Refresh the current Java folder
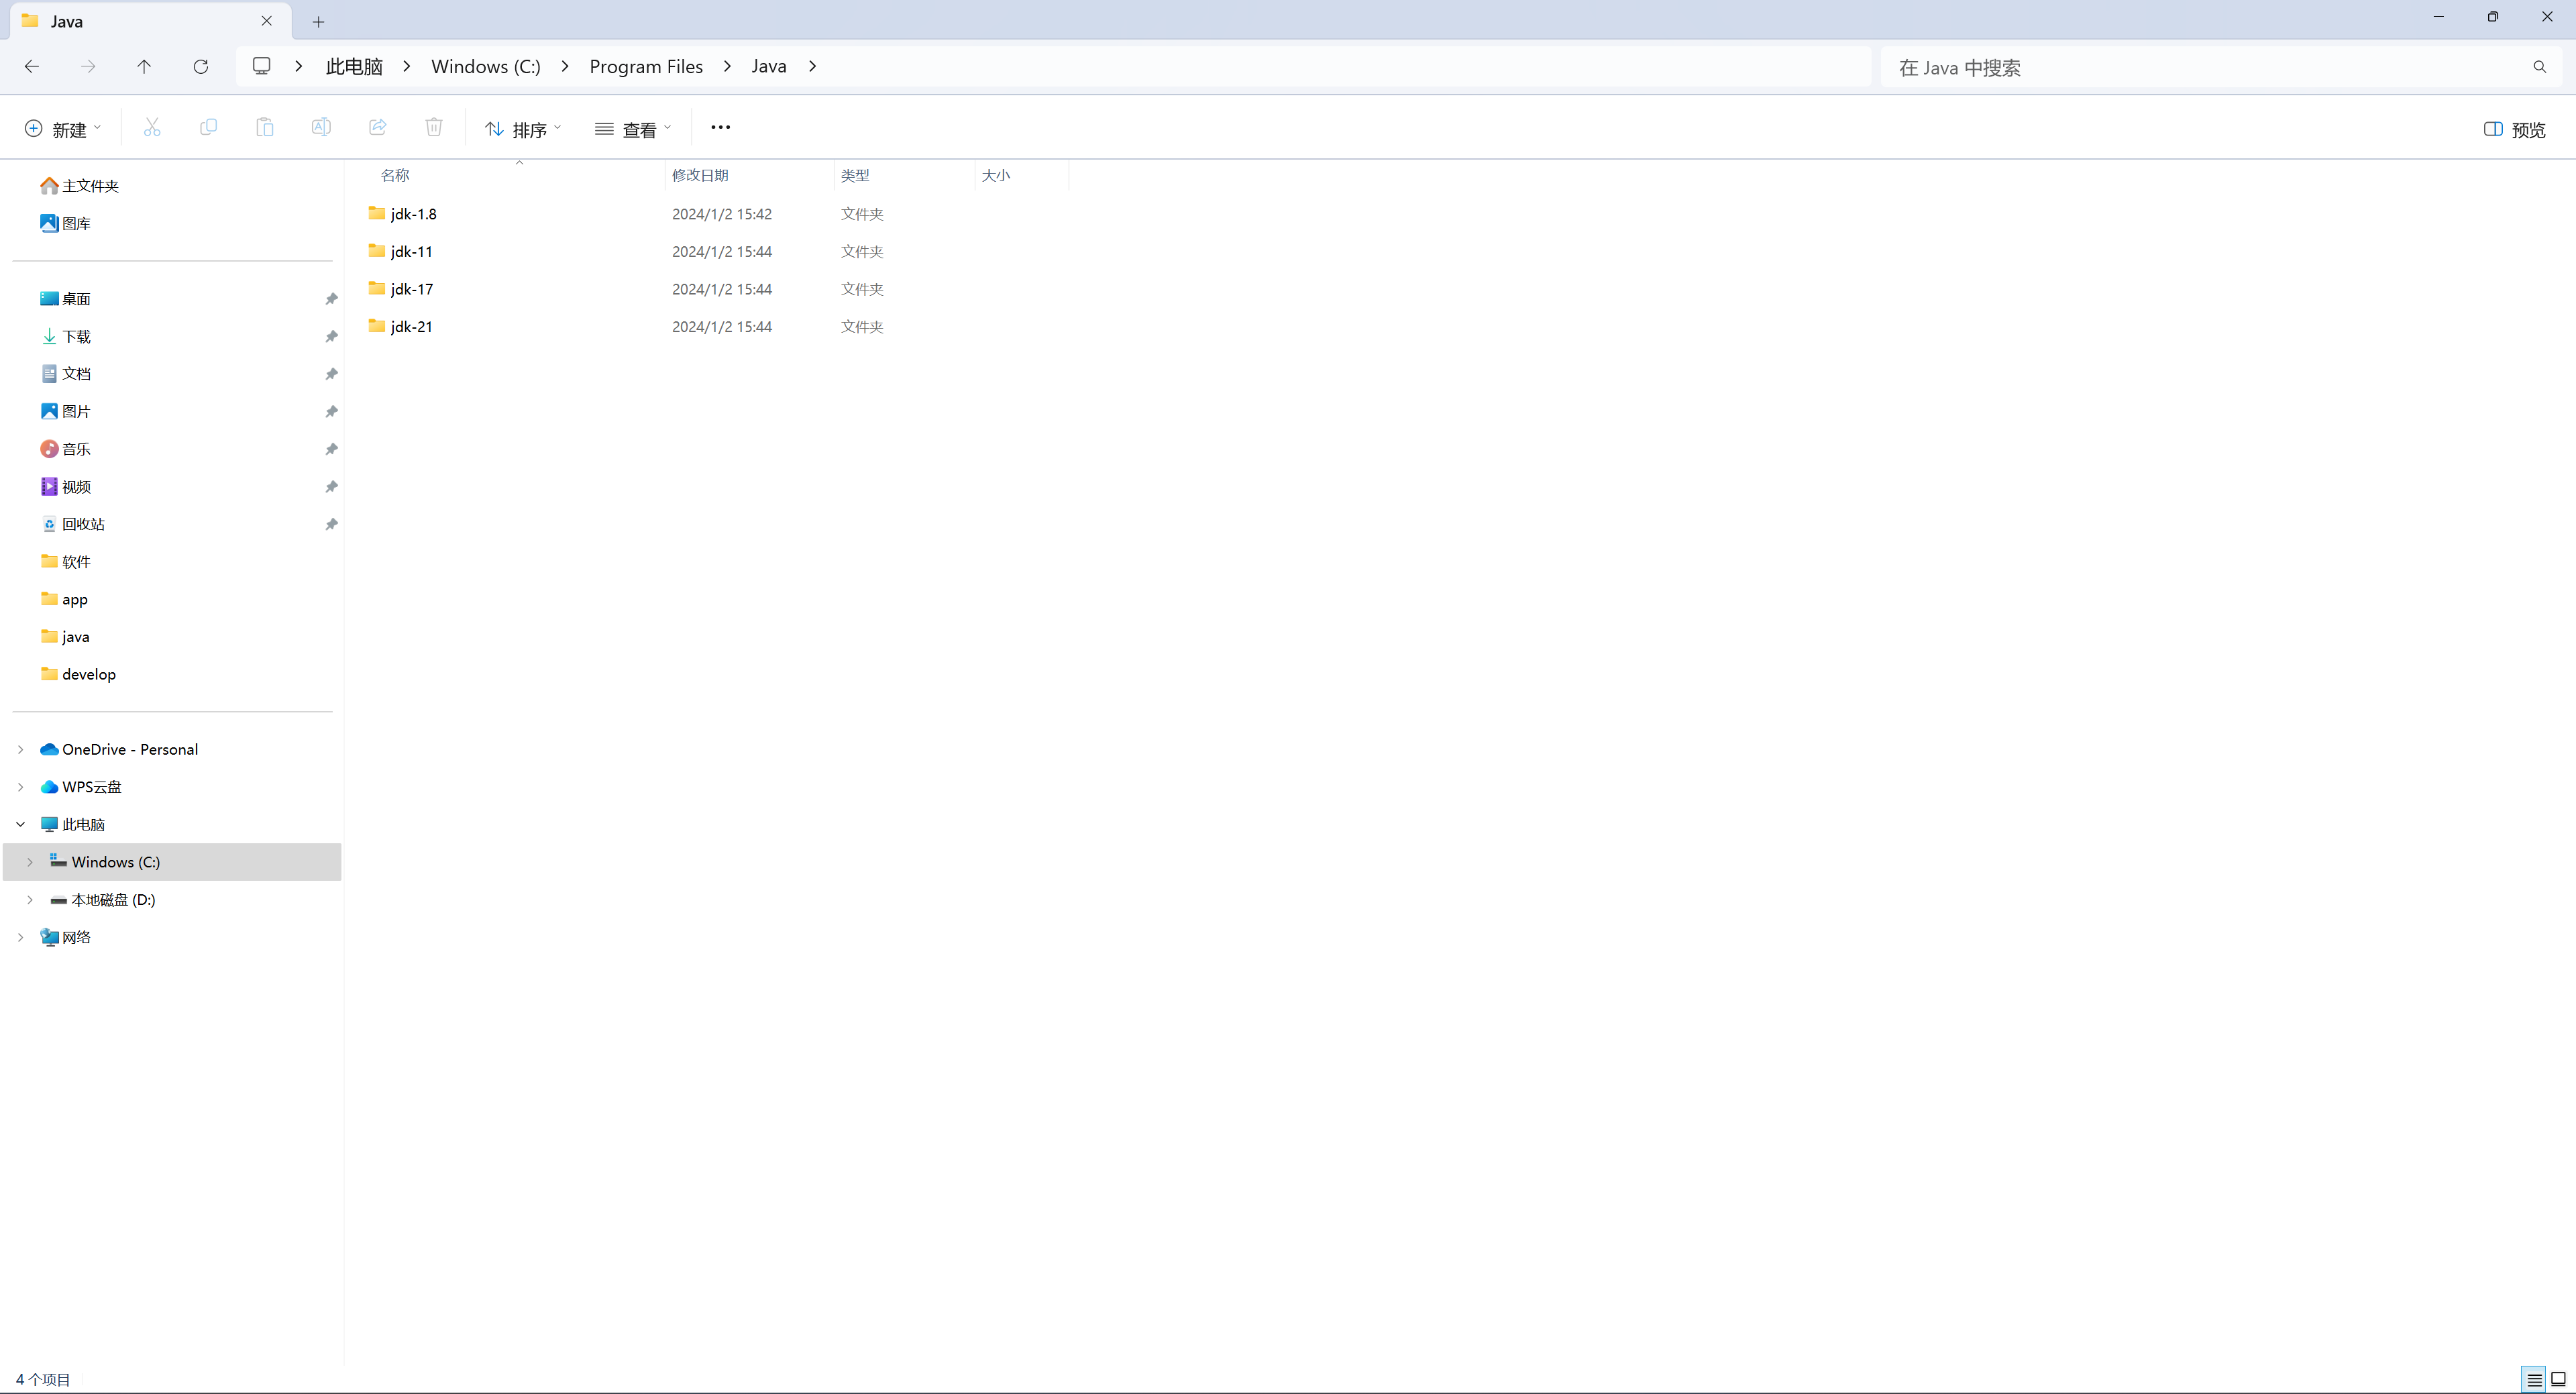 click(x=201, y=66)
